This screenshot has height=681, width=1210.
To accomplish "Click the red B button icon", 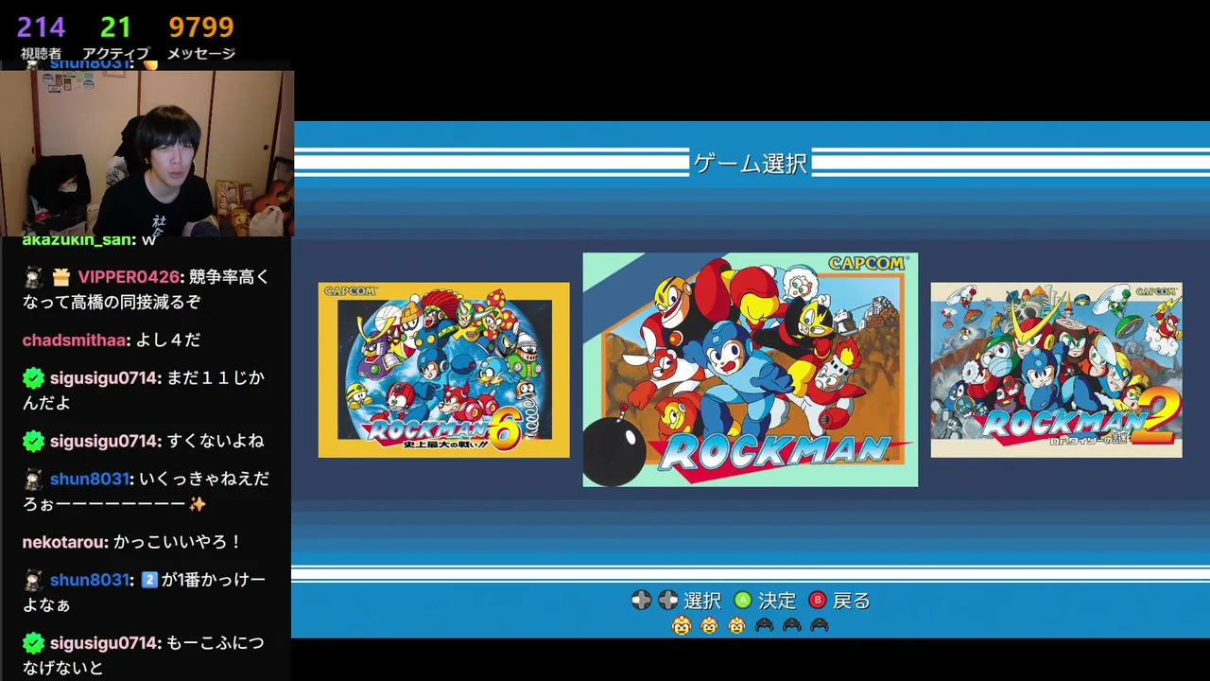I will coord(818,600).
